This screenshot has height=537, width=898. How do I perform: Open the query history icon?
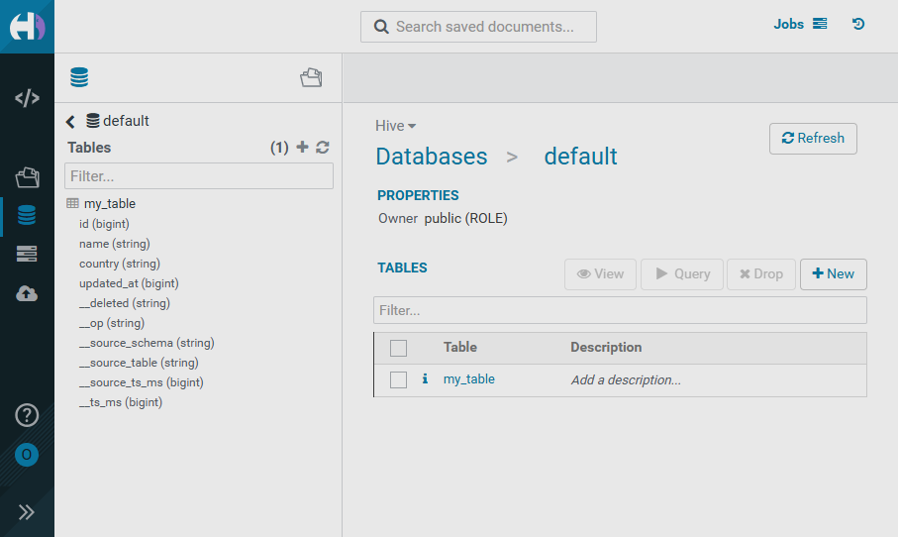click(858, 25)
